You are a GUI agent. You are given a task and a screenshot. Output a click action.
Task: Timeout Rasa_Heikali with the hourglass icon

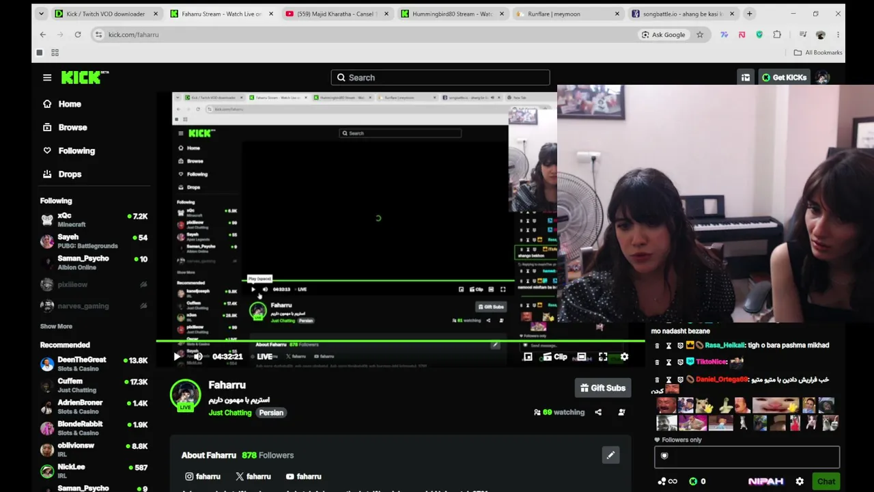pos(668,346)
